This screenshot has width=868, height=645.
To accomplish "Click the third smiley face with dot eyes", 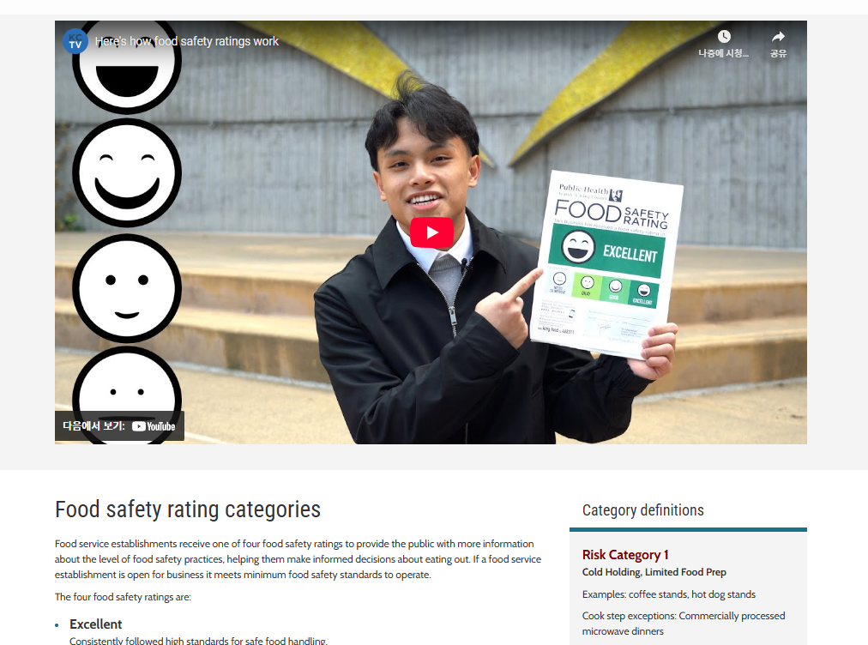I will pos(127,288).
